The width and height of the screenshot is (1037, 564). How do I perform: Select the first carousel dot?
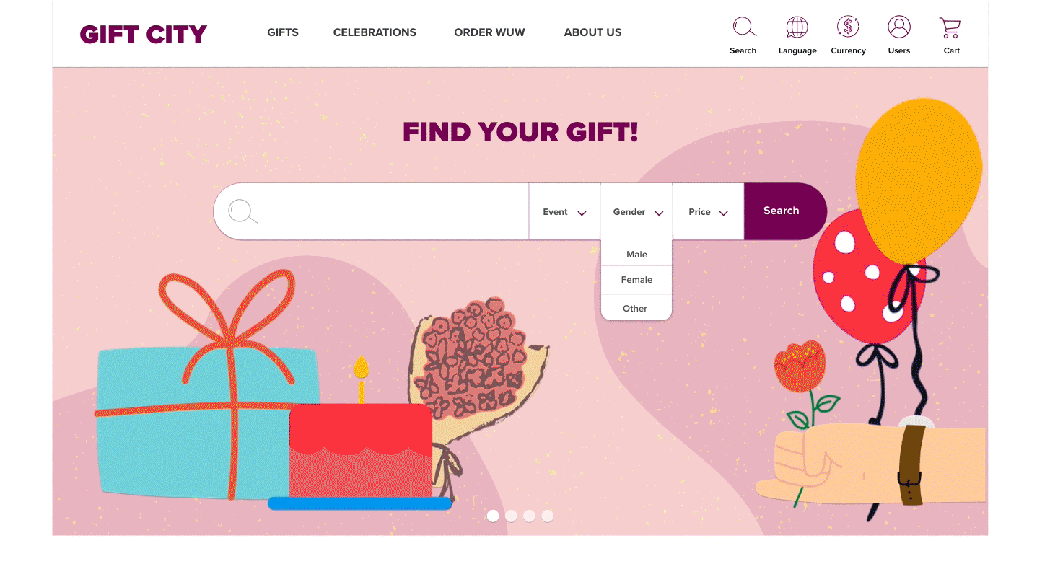tap(493, 516)
